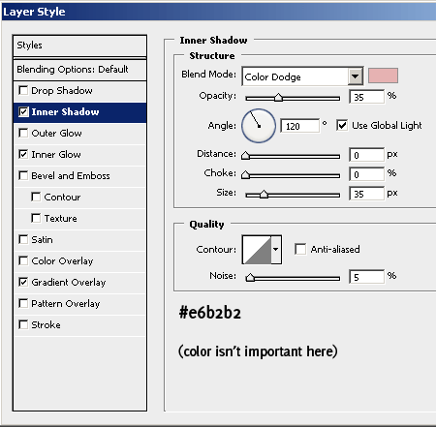Viewport: 436px width, 427px height.
Task: Select the Stroke style row
Action: click(x=79, y=325)
